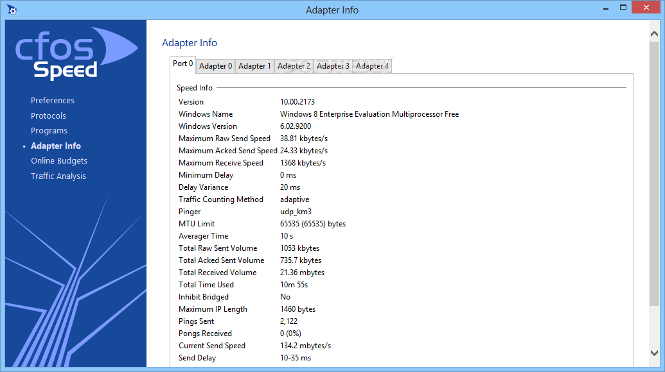Open the Protocols section
This screenshot has height=372, width=665.
48,115
